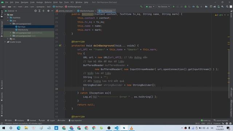233x131 pixels.
Task: Expand Gradle Scripts node
Action: click(x=5, y=42)
